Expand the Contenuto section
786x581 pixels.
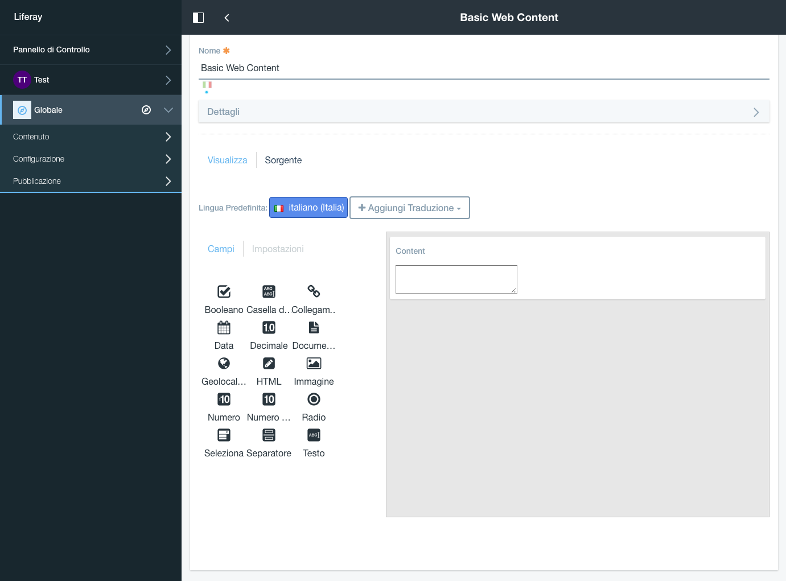coord(168,137)
